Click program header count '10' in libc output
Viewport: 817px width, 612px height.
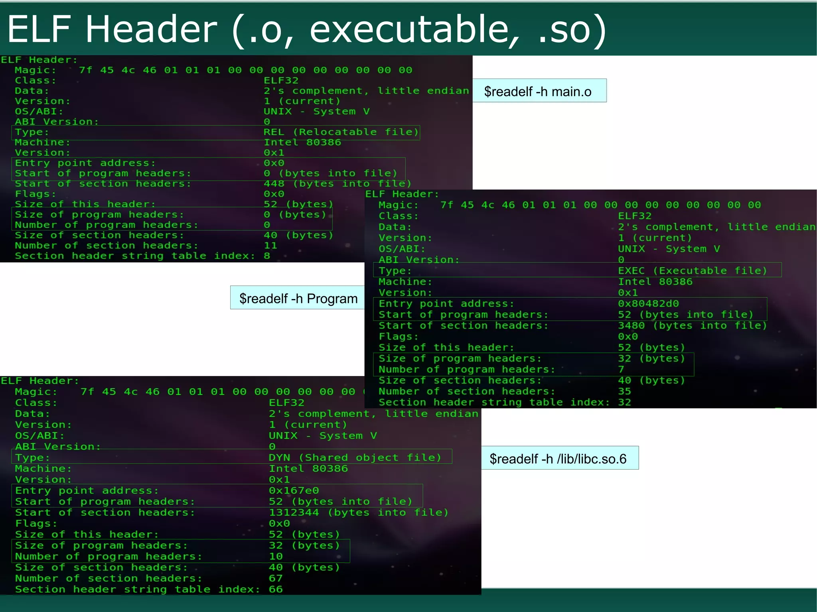(x=276, y=556)
